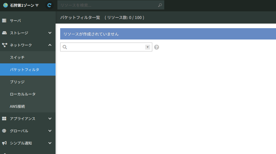Screen dimensions: 276x154
Task: Expand the ストレージ section chevron
Action: (x=50, y=33)
